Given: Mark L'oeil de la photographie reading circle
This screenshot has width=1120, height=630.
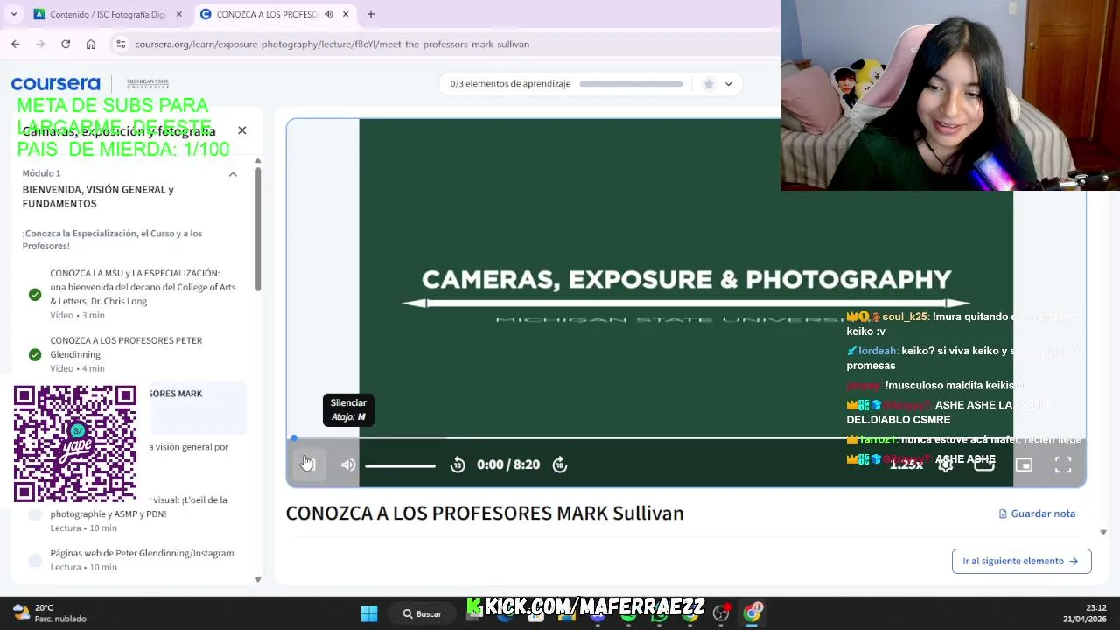Looking at the screenshot, I should tap(35, 514).
